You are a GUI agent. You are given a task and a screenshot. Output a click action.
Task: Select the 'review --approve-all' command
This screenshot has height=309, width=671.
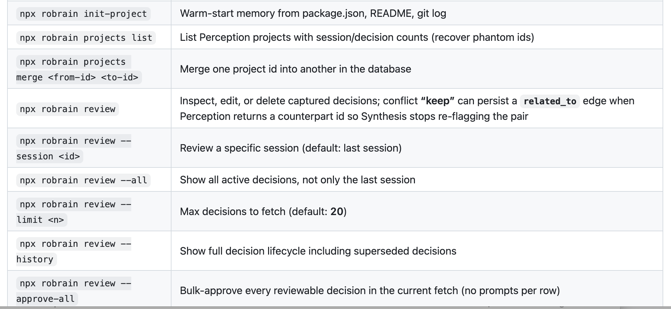click(74, 291)
